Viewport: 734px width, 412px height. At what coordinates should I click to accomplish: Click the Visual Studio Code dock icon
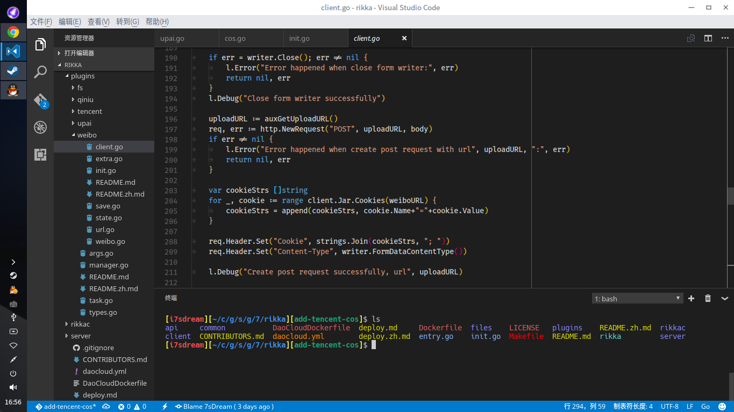coord(13,52)
